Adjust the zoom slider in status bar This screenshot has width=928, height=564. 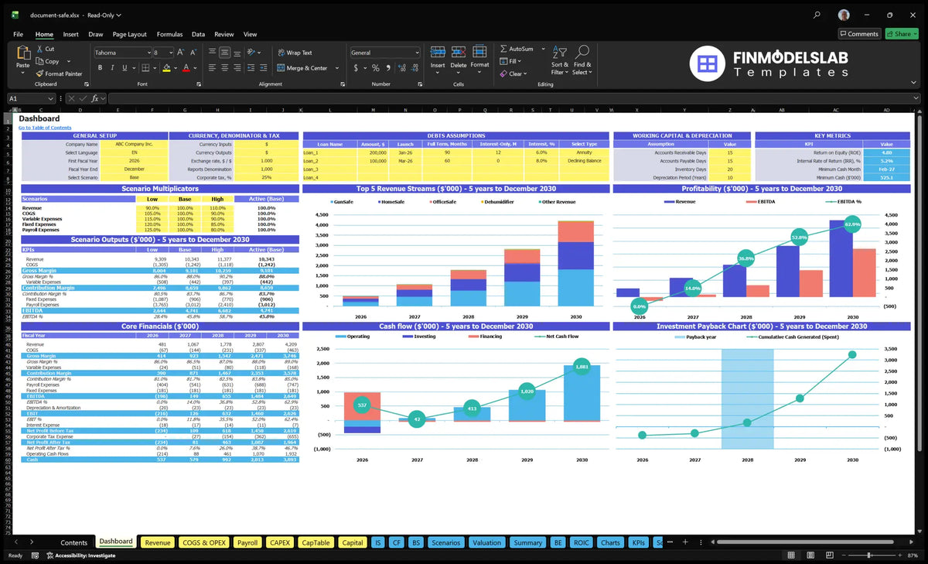click(870, 555)
